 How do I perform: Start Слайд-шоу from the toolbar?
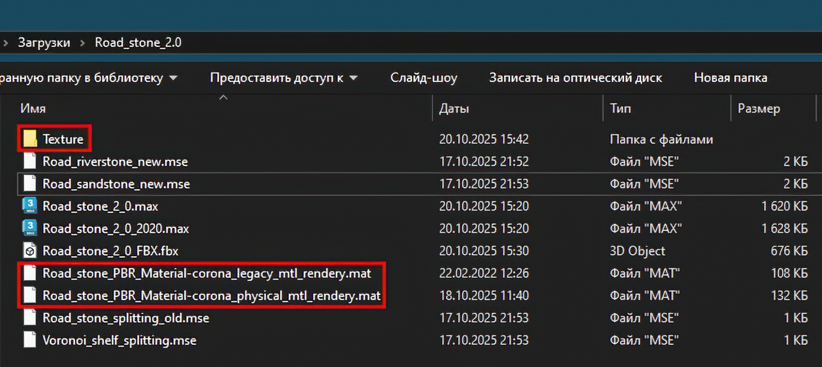pyautogui.click(x=424, y=77)
